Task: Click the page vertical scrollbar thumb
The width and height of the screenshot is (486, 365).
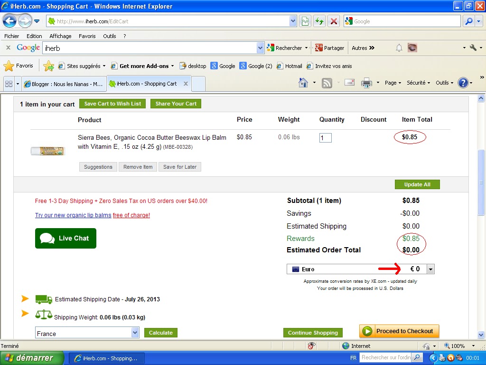Action: [481, 182]
